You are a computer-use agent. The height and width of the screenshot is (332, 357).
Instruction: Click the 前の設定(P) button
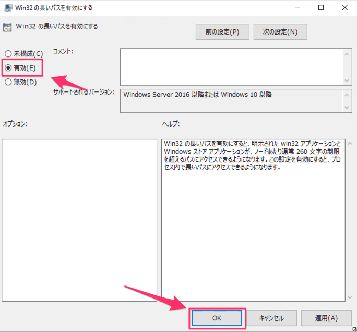pos(222,32)
